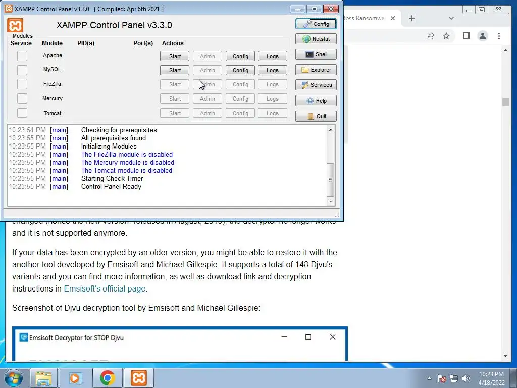
Task: Open Services from XAMPP side buttons
Action: coord(316,85)
